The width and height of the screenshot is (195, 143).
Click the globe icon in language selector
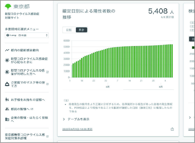click(x=8, y=35)
